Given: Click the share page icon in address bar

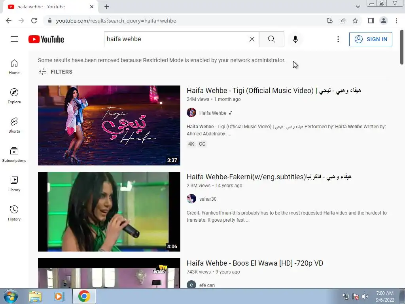Looking at the screenshot, I should tap(343, 21).
